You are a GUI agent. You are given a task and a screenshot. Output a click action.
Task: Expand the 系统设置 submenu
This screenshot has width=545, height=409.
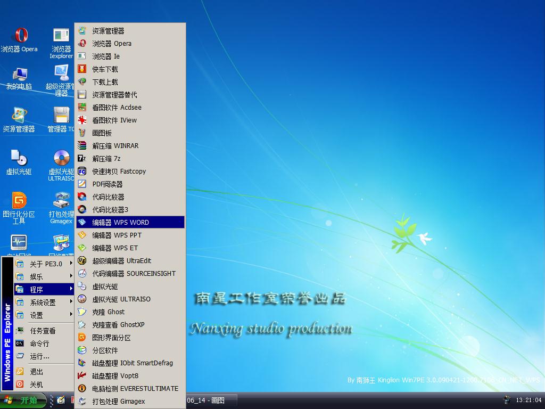click(44, 302)
